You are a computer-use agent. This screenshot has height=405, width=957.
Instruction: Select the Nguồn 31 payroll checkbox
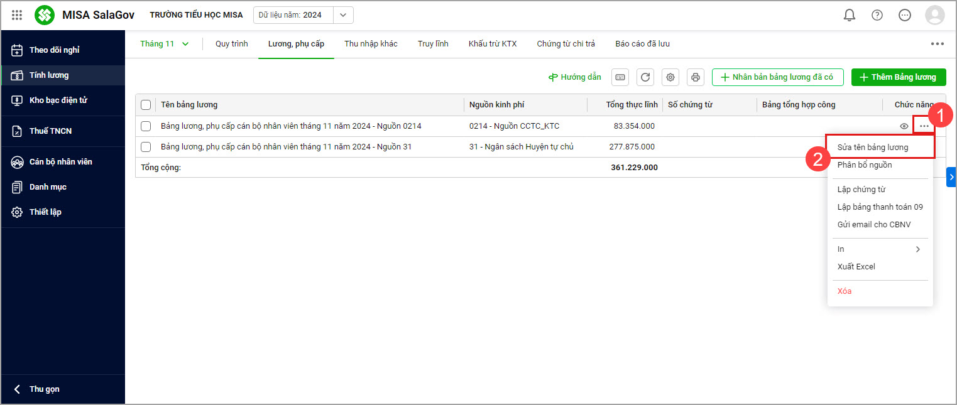tap(146, 147)
